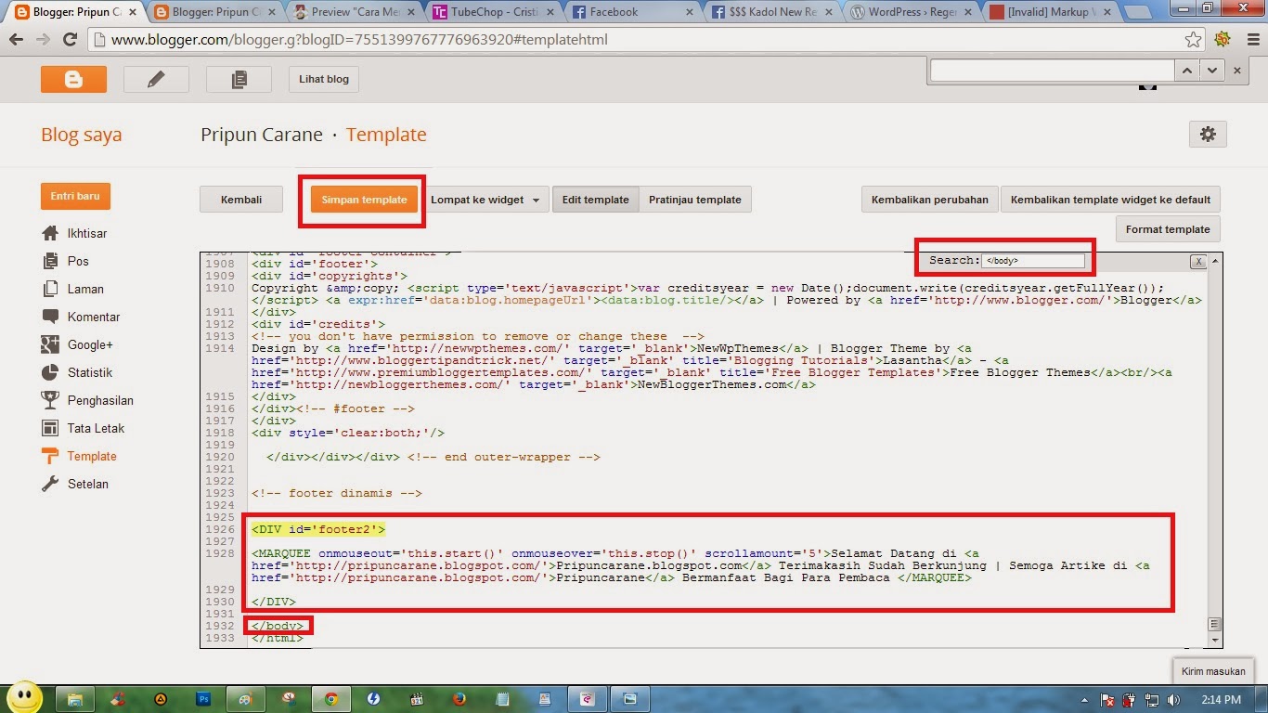Screen dimensions: 1268x713
Task: Open Setelan in the sidebar menu
Action: click(88, 484)
